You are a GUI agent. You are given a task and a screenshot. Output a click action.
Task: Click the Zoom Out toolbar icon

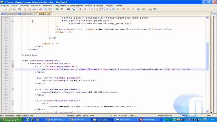coord(85,9)
